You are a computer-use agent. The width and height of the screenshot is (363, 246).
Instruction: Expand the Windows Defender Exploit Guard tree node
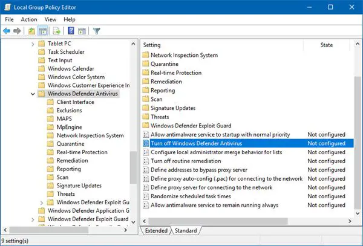33,219
